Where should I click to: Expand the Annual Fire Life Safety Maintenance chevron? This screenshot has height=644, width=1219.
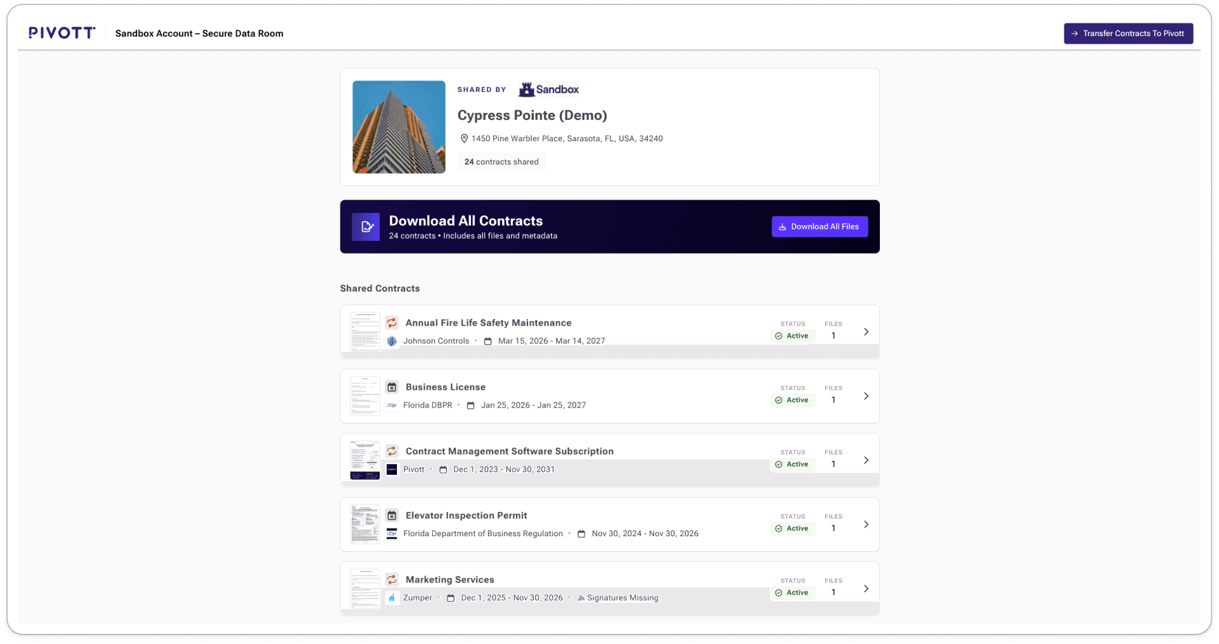866,332
